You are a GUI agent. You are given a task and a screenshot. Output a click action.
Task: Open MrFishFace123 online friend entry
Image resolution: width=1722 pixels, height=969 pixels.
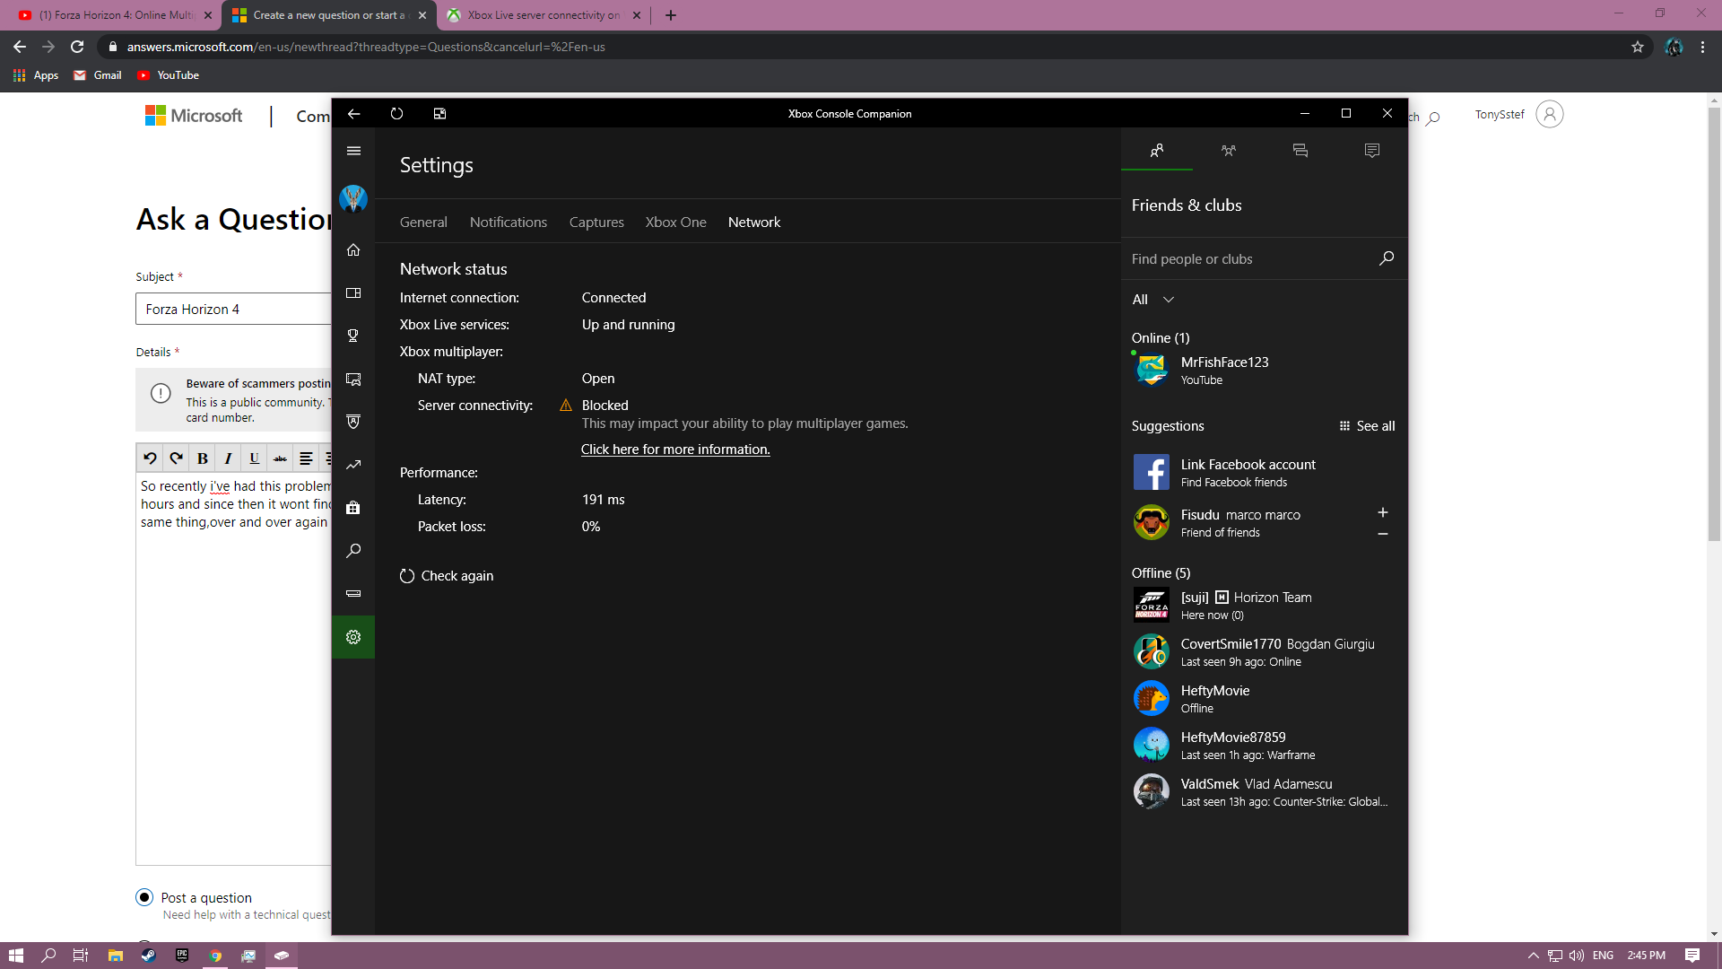(x=1264, y=370)
